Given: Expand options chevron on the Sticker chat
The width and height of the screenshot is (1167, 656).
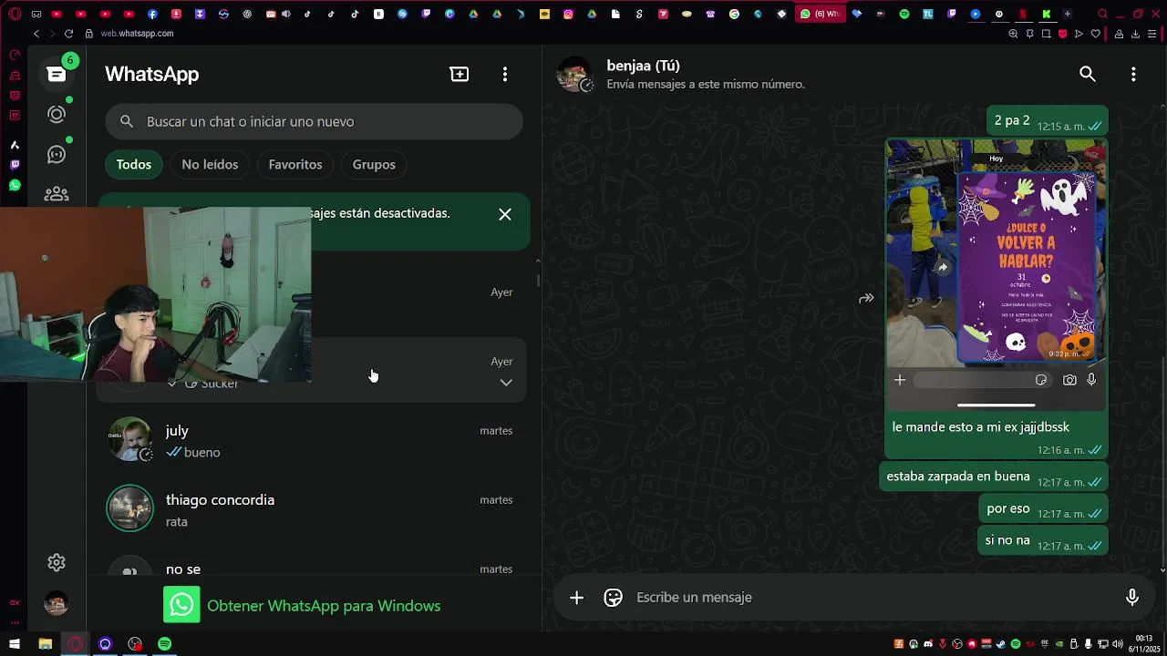Looking at the screenshot, I should 506,382.
